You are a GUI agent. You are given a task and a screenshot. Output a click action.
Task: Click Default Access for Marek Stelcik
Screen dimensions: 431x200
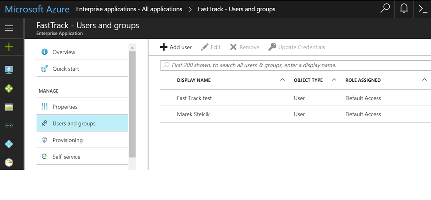coord(363,114)
